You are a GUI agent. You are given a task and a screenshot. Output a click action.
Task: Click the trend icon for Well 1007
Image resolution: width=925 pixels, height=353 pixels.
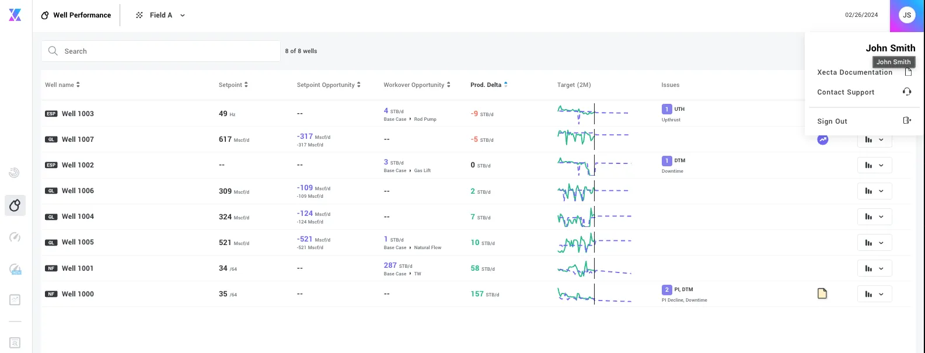(822, 139)
